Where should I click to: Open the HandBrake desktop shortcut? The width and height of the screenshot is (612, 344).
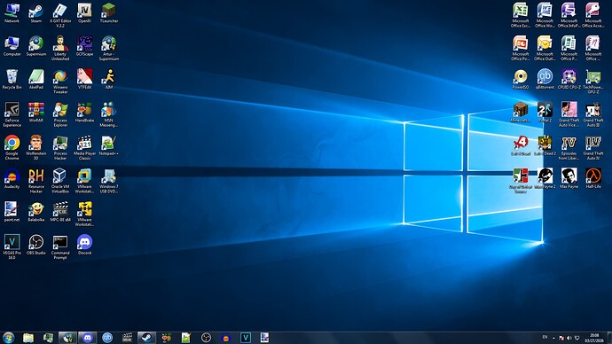(x=84, y=113)
